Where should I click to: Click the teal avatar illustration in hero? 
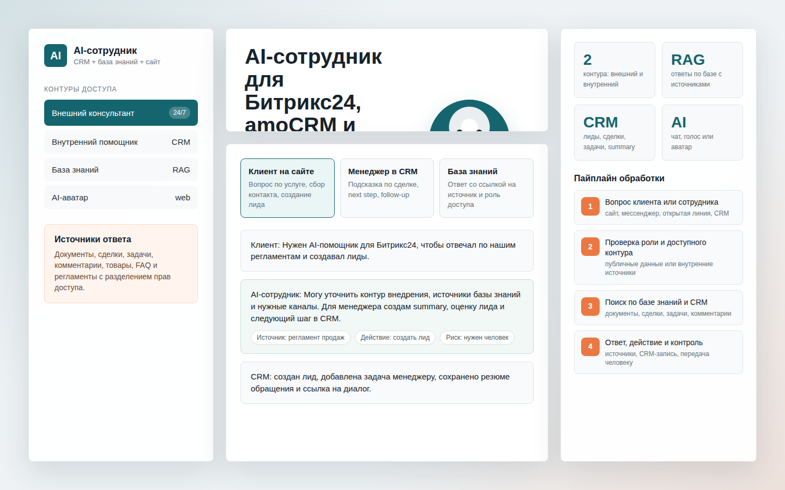469,116
